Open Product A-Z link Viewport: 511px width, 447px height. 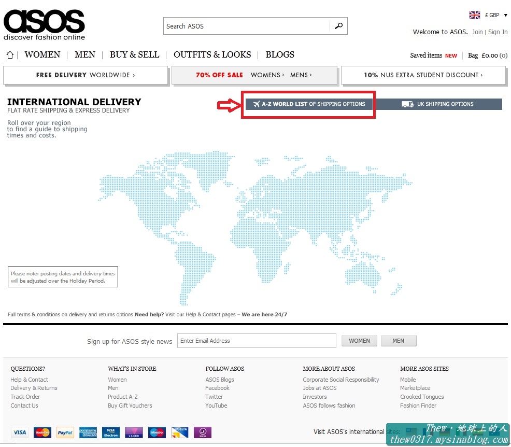click(122, 397)
